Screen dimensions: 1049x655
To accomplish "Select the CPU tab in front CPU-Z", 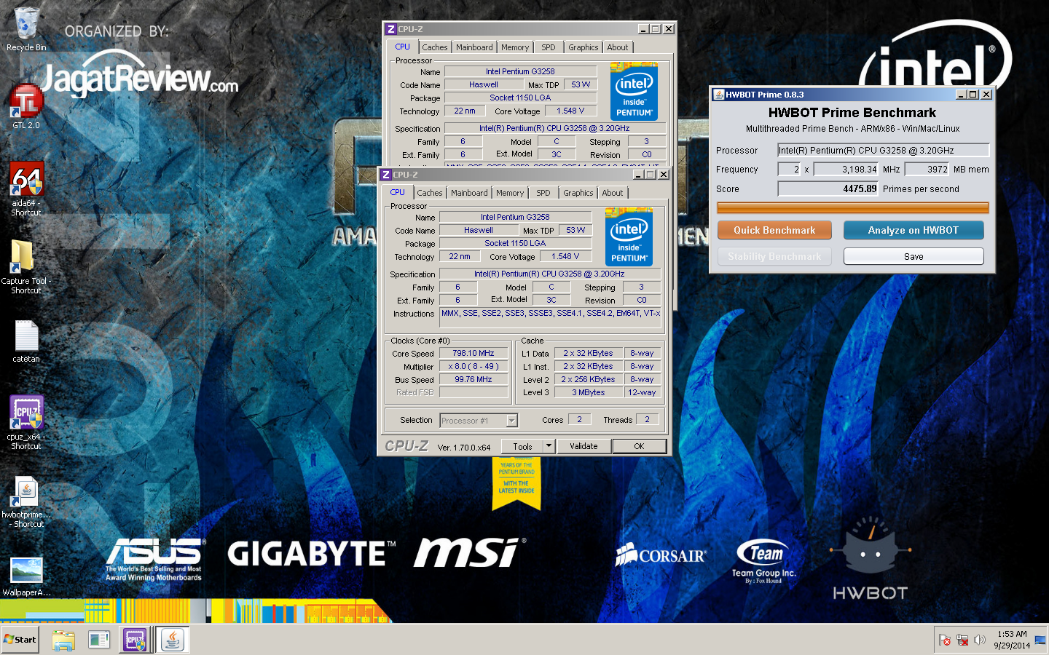I will (x=397, y=192).
